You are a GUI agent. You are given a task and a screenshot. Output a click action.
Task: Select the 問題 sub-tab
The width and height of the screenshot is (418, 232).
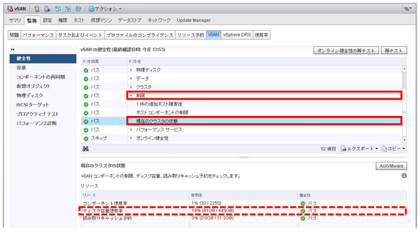(x=14, y=35)
